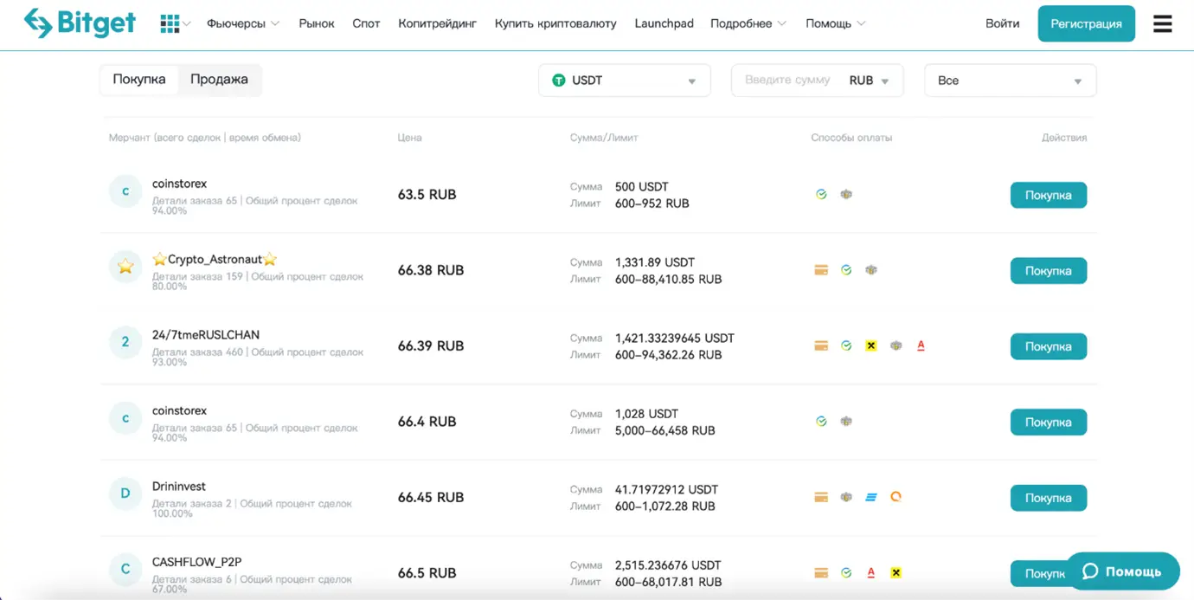Open the Рынок menu item

pyautogui.click(x=317, y=23)
